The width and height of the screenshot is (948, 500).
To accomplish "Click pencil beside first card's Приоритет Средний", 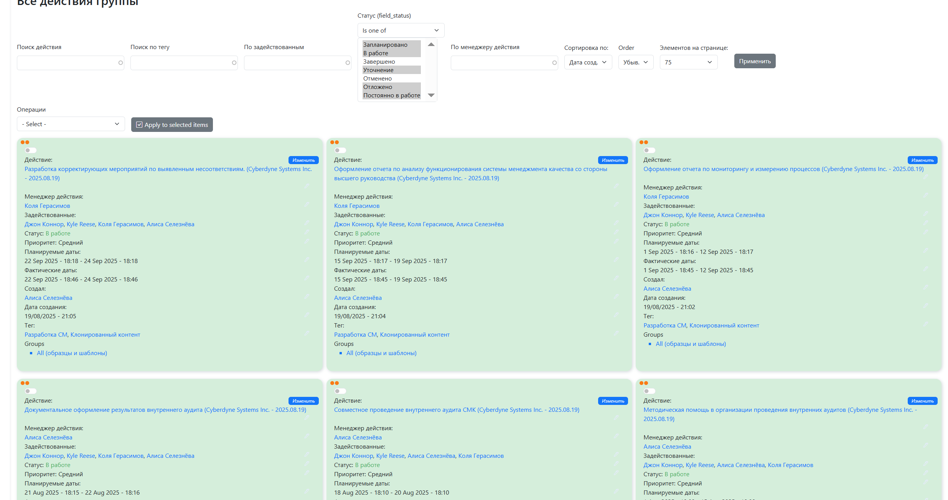I will tap(307, 241).
